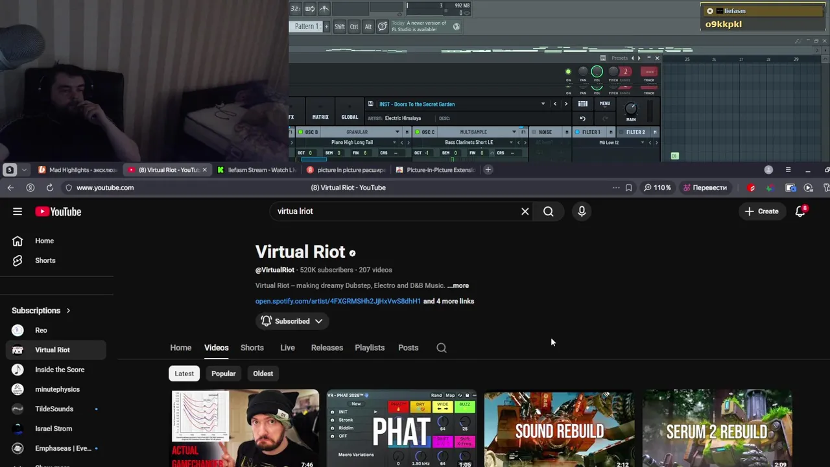Switch to the channel Home tab
Image resolution: width=830 pixels, height=467 pixels.
181,348
